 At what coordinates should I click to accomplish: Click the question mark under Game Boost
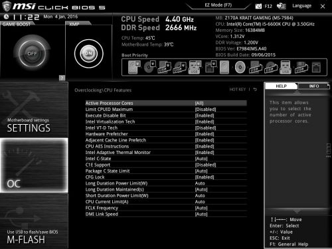tap(62, 78)
